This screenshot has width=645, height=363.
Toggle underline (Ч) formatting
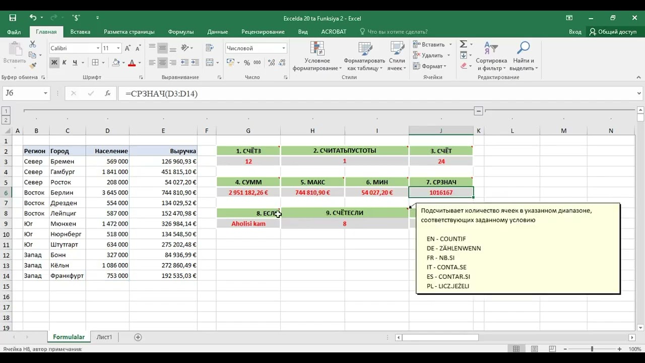point(75,63)
